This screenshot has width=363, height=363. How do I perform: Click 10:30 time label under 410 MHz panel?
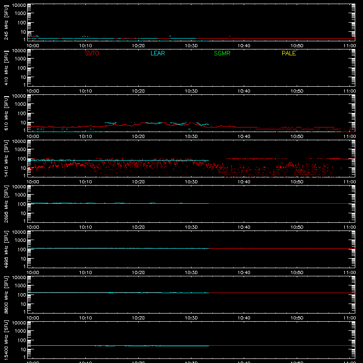pyautogui.click(x=191, y=91)
